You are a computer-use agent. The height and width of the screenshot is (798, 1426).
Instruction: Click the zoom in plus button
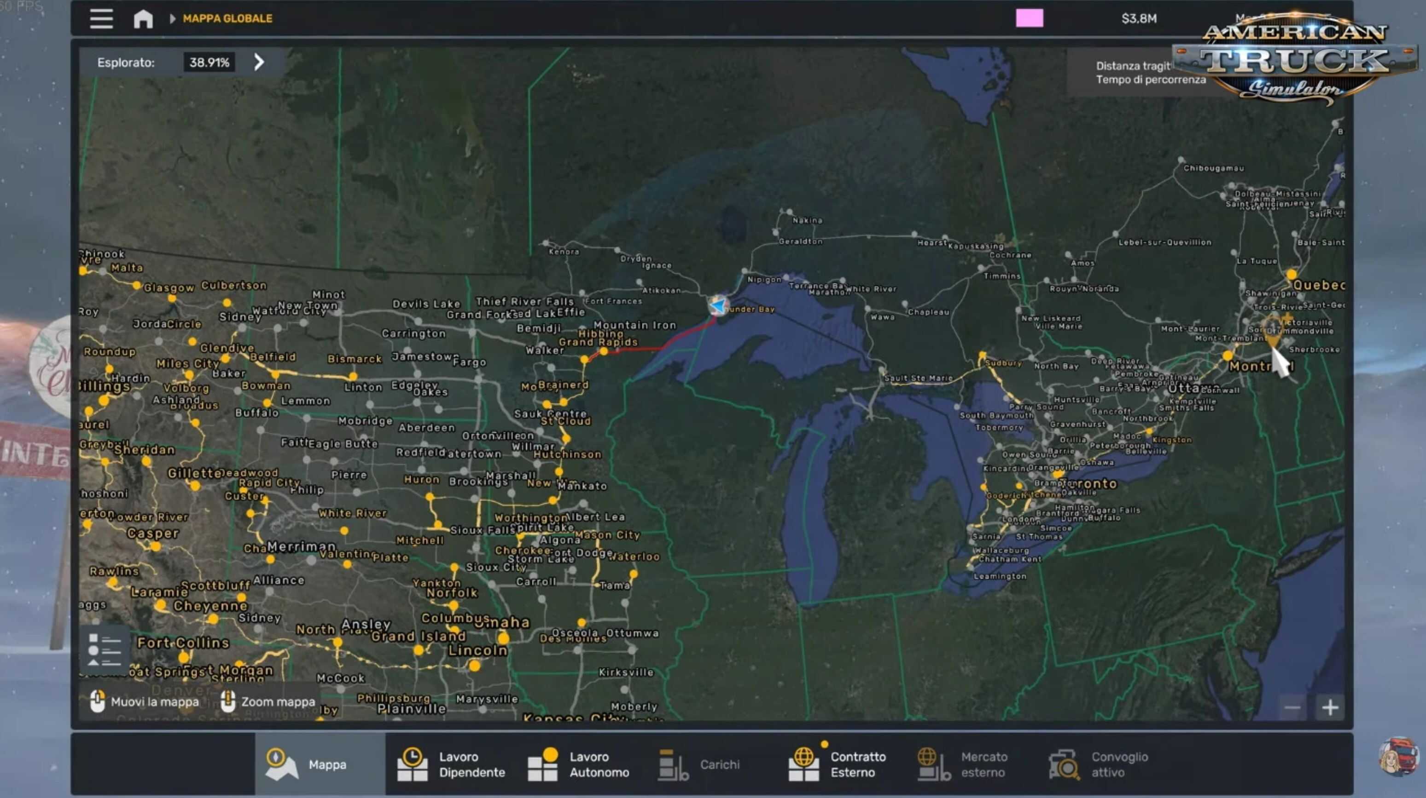tap(1330, 707)
